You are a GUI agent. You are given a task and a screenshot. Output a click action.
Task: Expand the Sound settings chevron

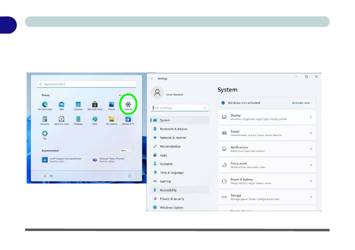tap(311, 133)
